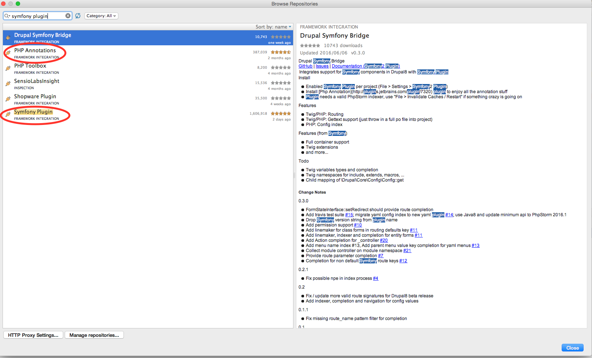The width and height of the screenshot is (592, 358).
Task: Click plugin icon beside SensioLabsInsight
Action: coord(8,84)
